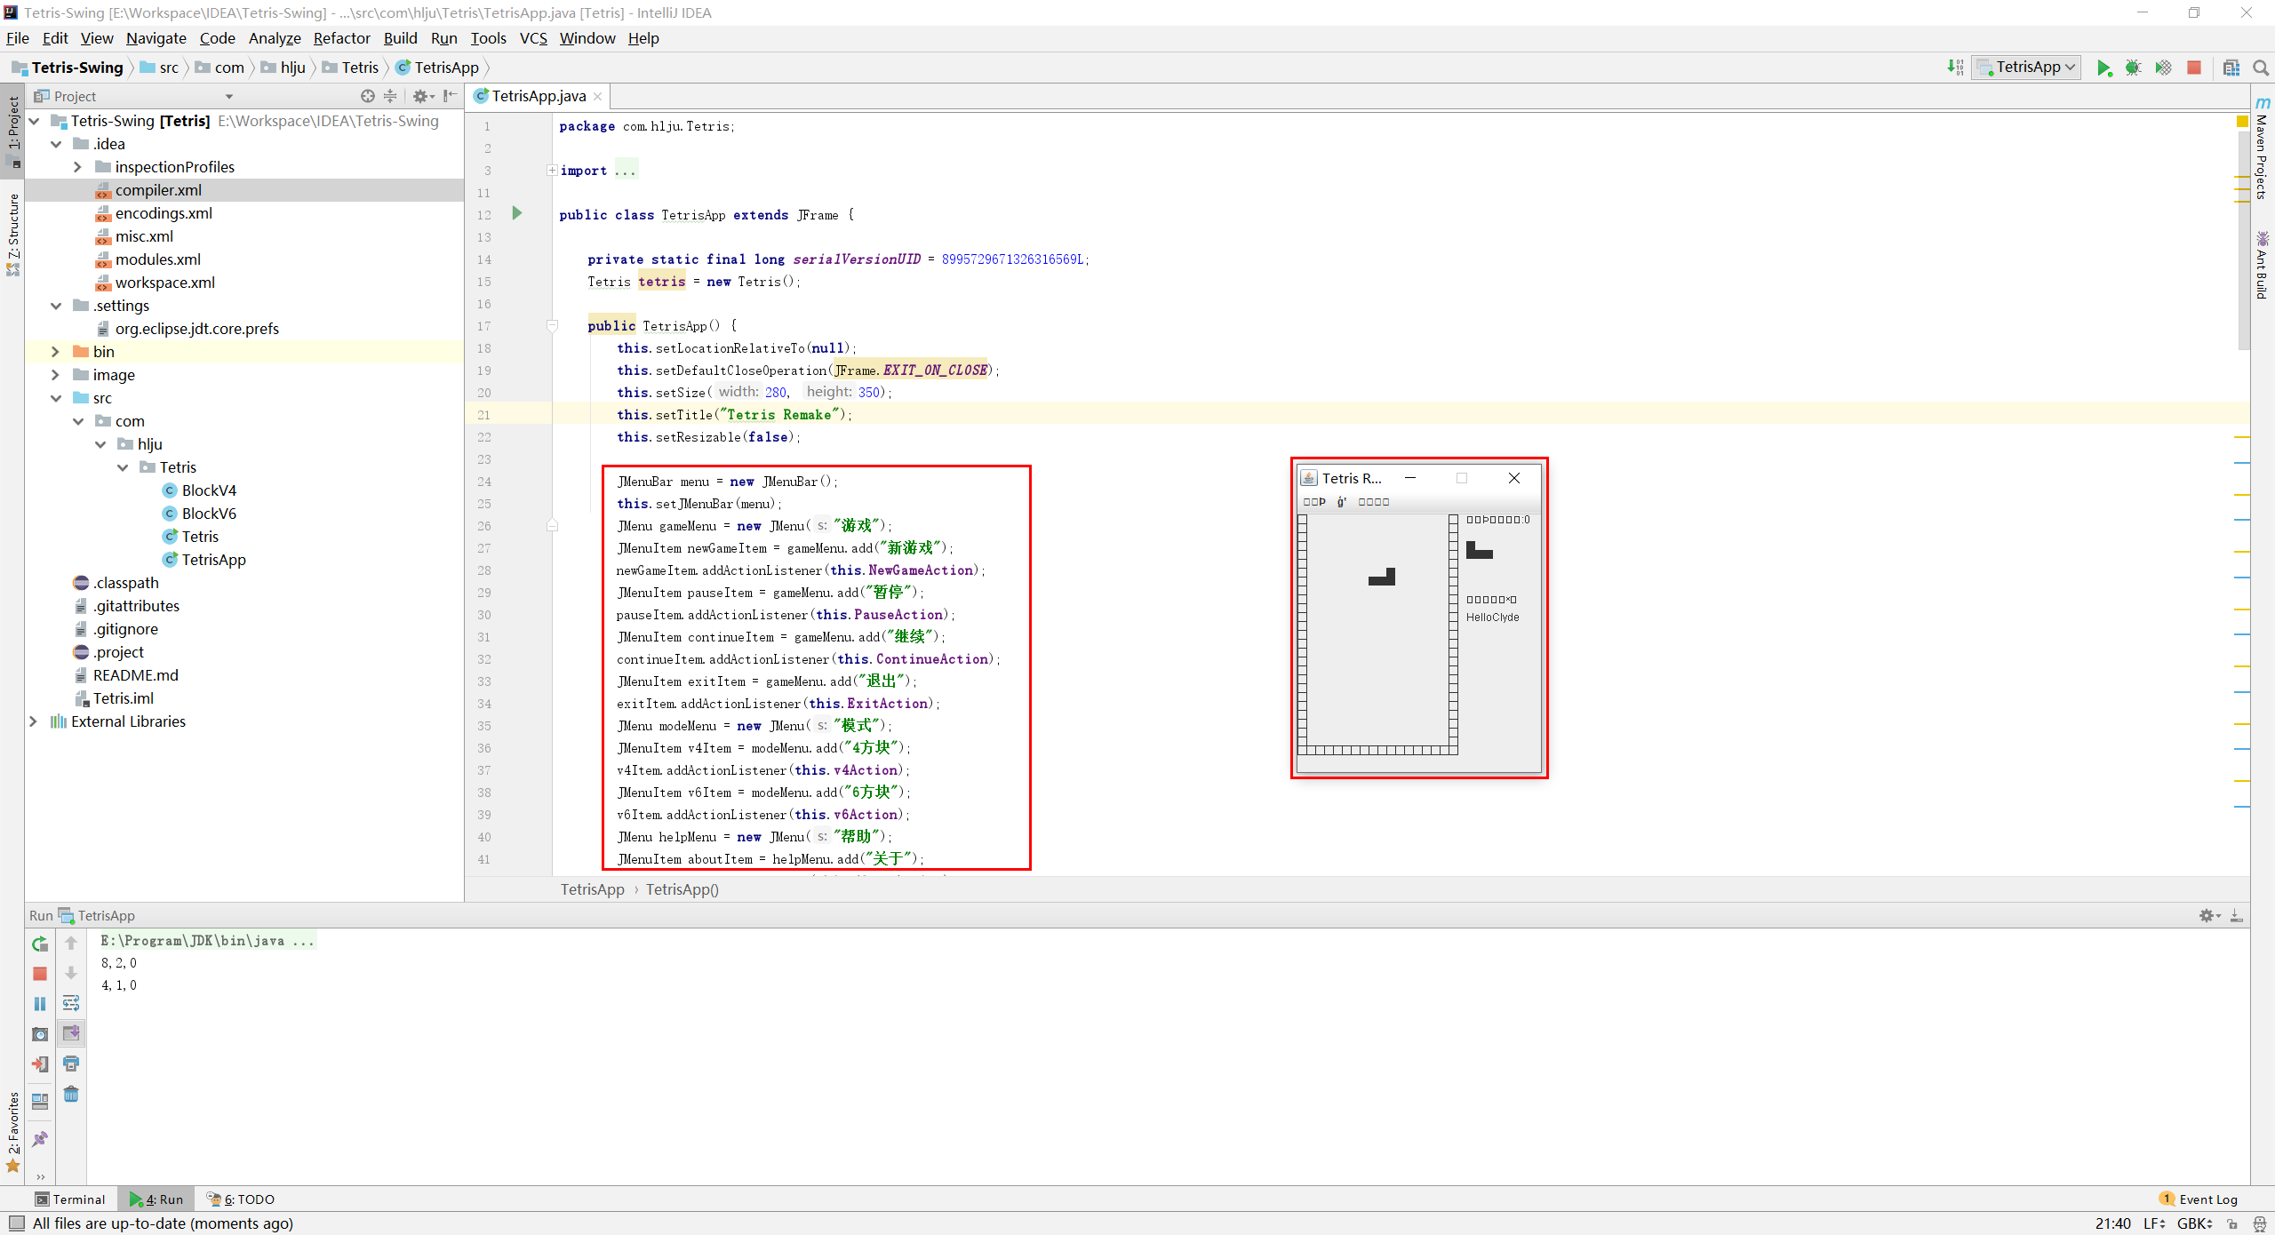Click the green Run arrow in main toolbar
This screenshot has height=1235, width=2275.
coord(2103,68)
